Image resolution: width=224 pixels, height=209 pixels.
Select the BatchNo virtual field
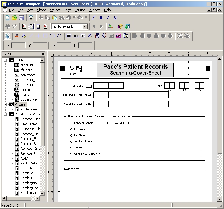(27, 173)
